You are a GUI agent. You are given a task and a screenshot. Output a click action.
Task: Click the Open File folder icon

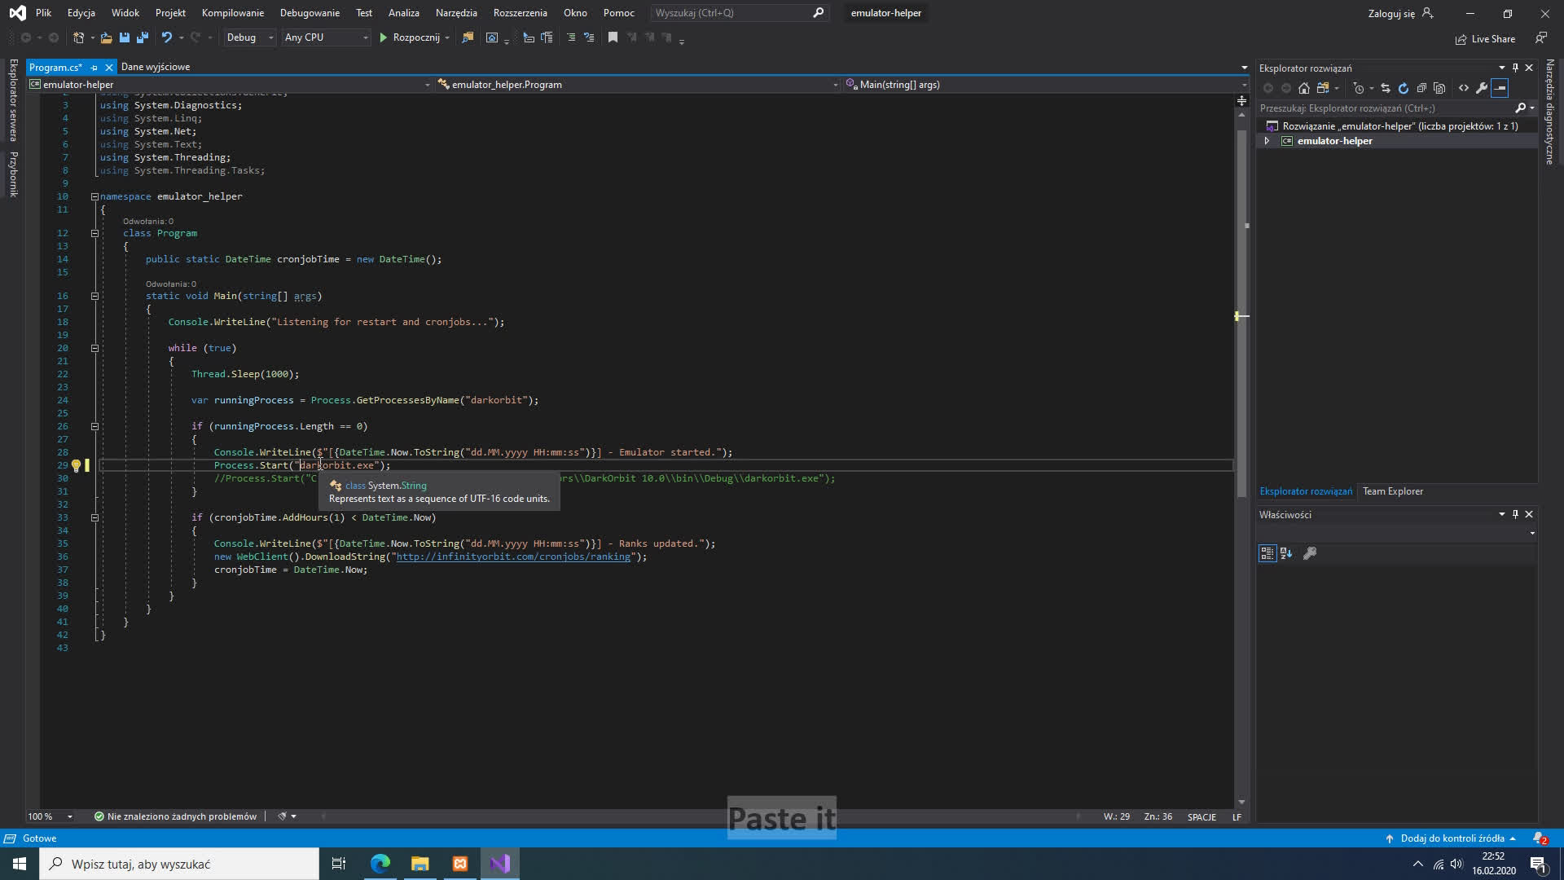pyautogui.click(x=106, y=37)
